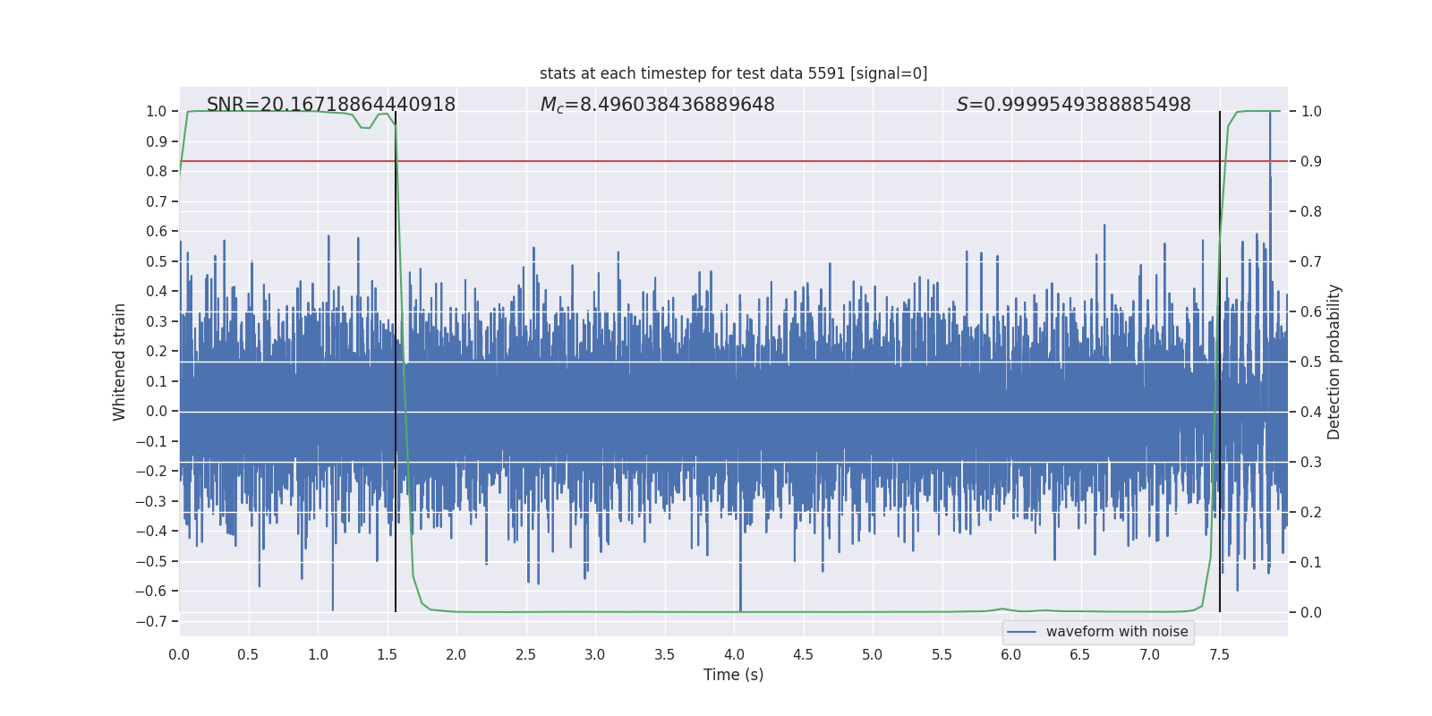Screen dimensions: 1432x716
Task: Select the 0.0 tick on the whitened strain axis
Action: pyautogui.click(x=157, y=412)
